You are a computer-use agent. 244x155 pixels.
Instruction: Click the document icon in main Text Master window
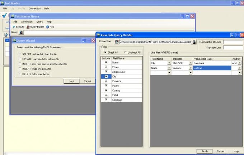click(6, 35)
